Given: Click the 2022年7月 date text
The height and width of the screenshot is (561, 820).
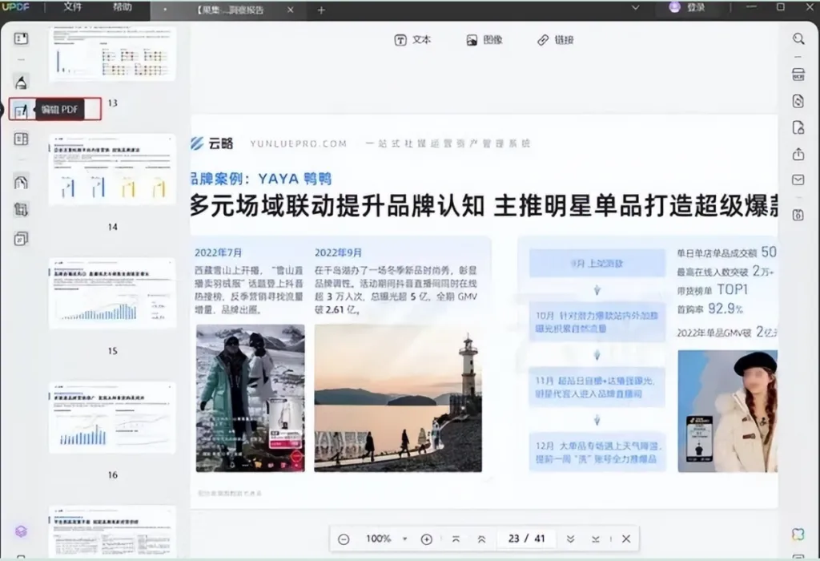Looking at the screenshot, I should point(218,252).
